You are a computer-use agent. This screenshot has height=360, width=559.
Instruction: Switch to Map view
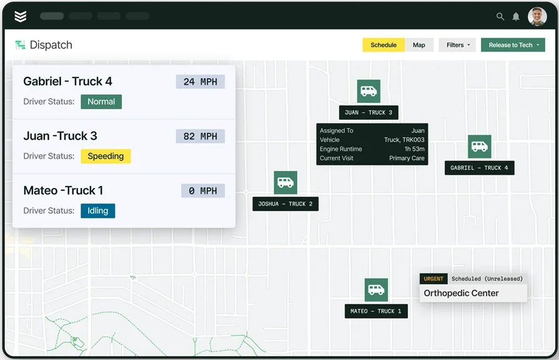tap(419, 45)
